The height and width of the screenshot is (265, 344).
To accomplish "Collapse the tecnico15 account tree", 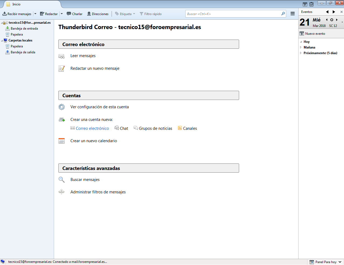I will 2,23.
